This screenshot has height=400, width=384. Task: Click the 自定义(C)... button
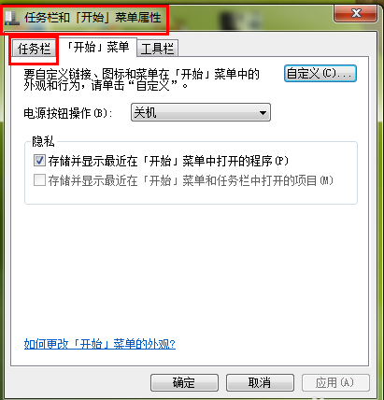pyautogui.click(x=320, y=74)
